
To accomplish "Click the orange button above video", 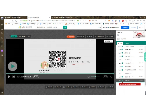I will (71, 37).
